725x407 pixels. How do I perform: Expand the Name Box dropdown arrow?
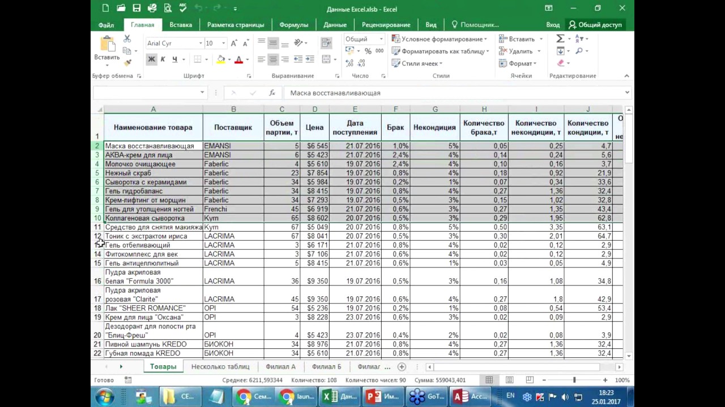[x=202, y=93]
